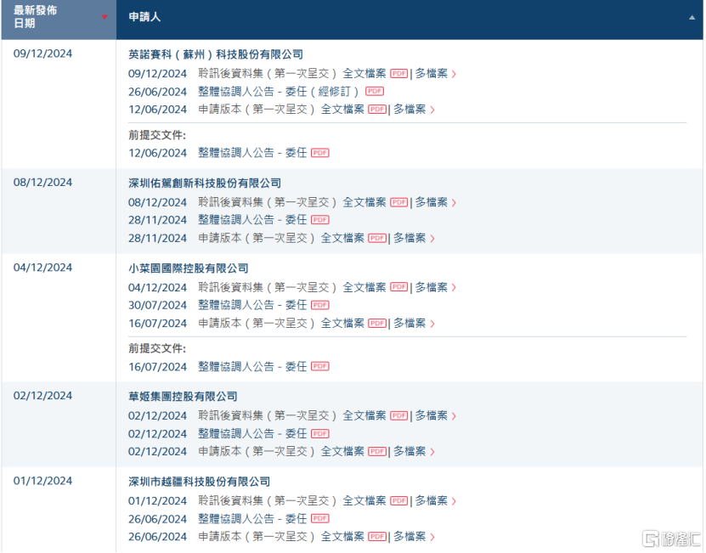
Task: Select applicant name 英諾賽科（蘇州）科技股份有限公司
Action: tap(216, 54)
